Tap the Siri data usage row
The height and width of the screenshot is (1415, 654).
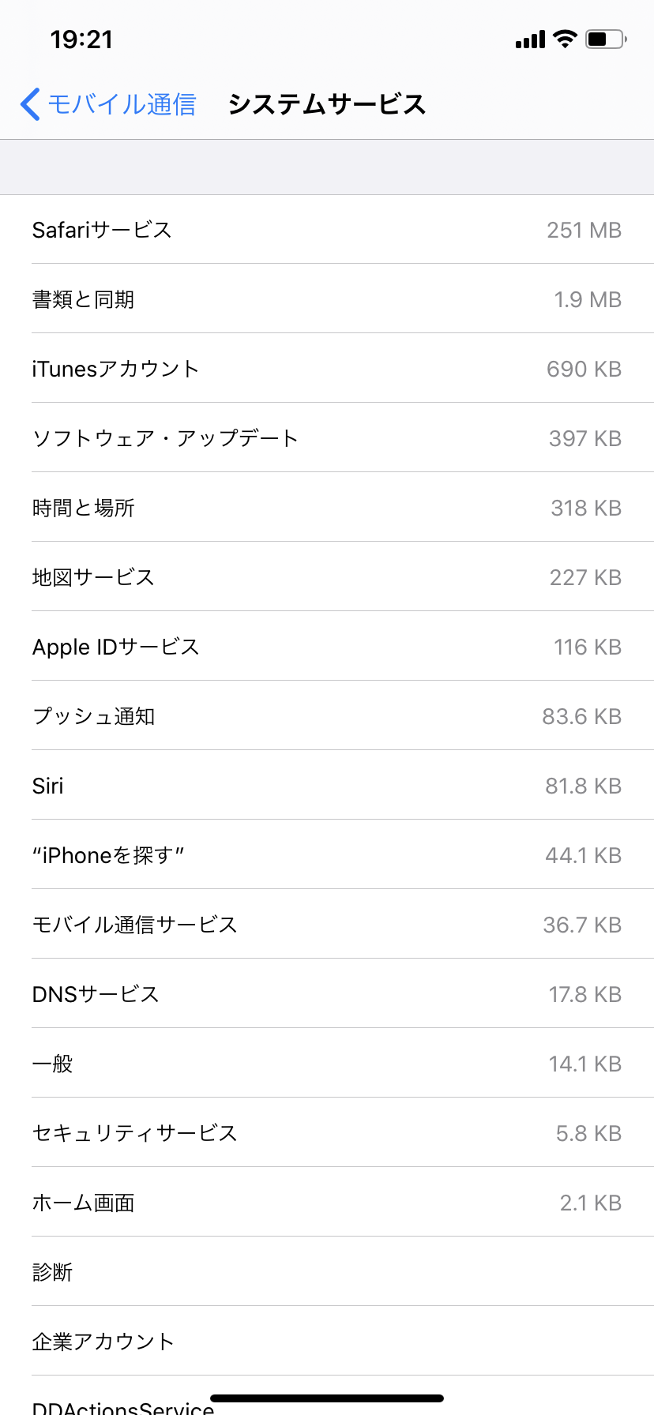point(327,786)
